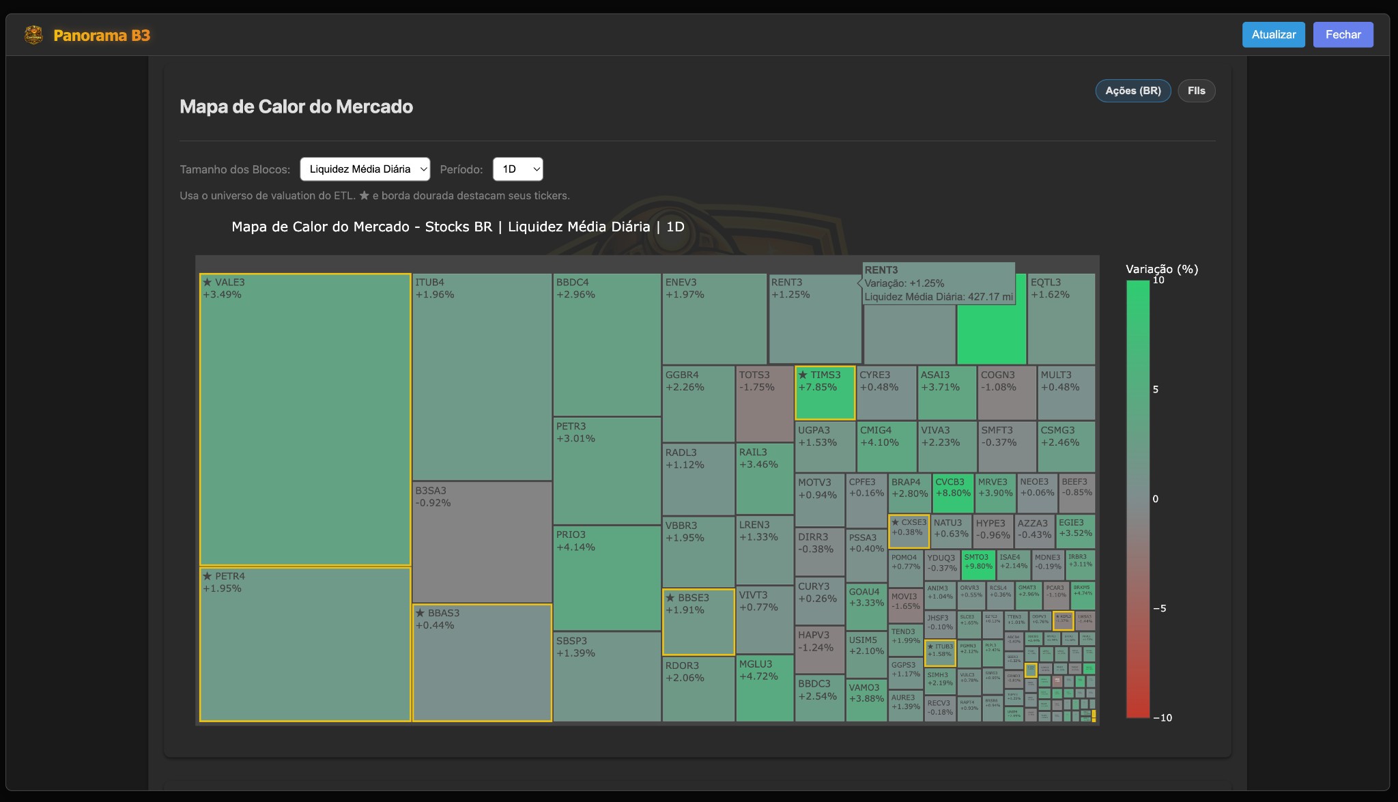Image resolution: width=1398 pixels, height=802 pixels.
Task: Click the RENT3 tooltip showing liquidity details
Action: click(939, 283)
